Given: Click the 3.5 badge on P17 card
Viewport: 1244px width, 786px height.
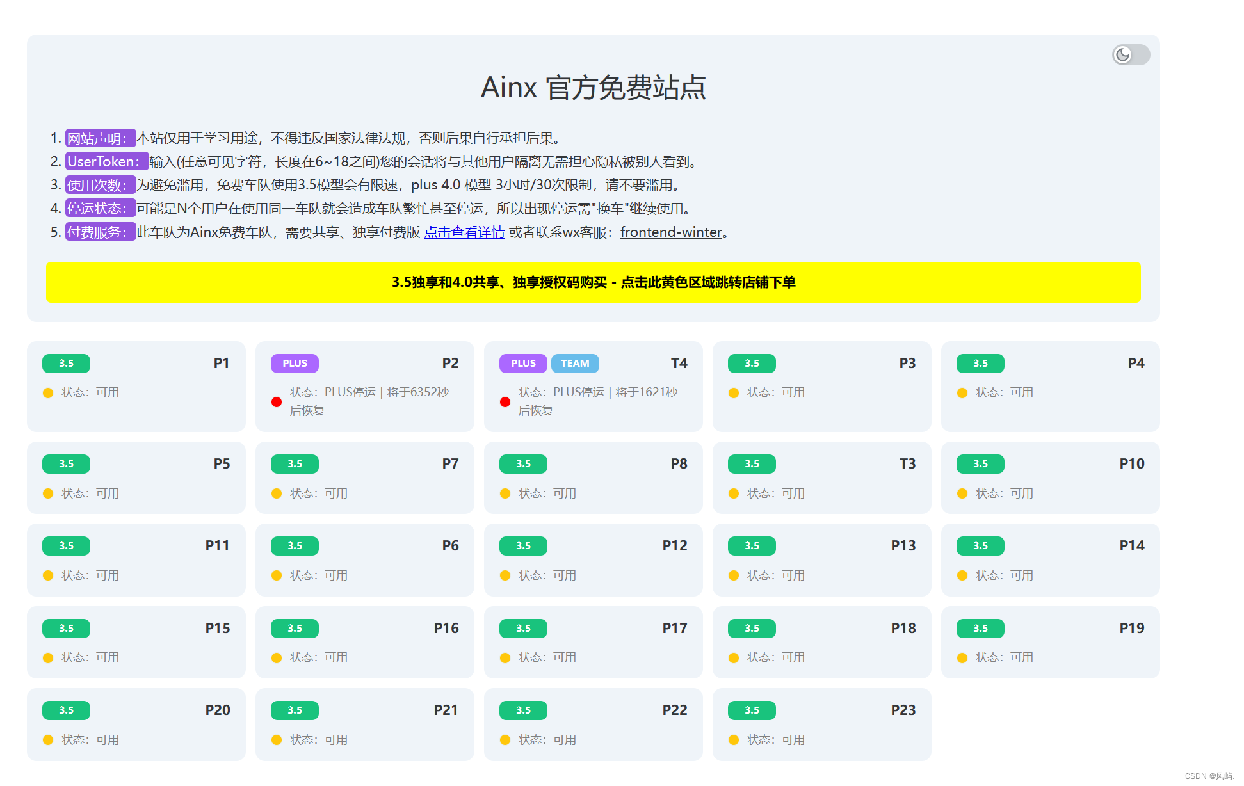Looking at the screenshot, I should point(523,629).
